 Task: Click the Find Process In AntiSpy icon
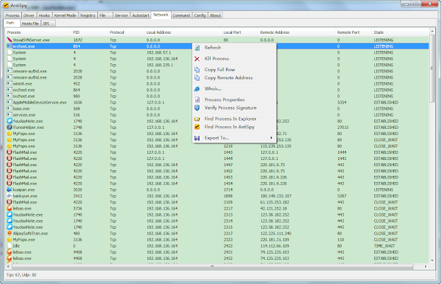(x=197, y=127)
